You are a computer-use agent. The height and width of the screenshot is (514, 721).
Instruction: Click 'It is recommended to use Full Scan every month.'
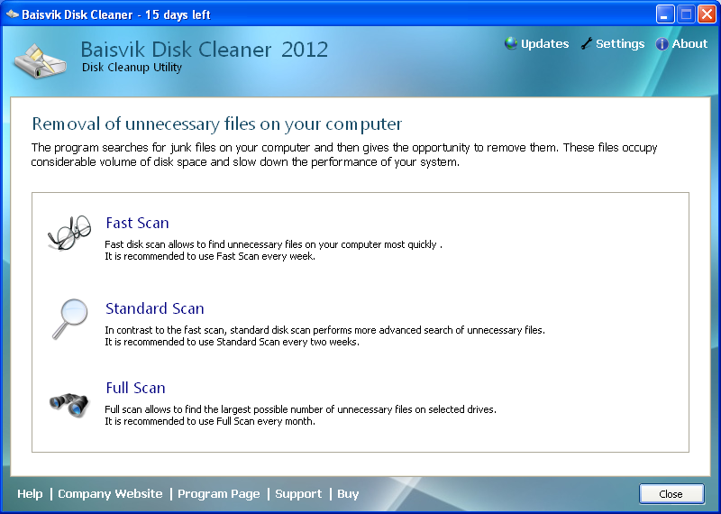[210, 421]
